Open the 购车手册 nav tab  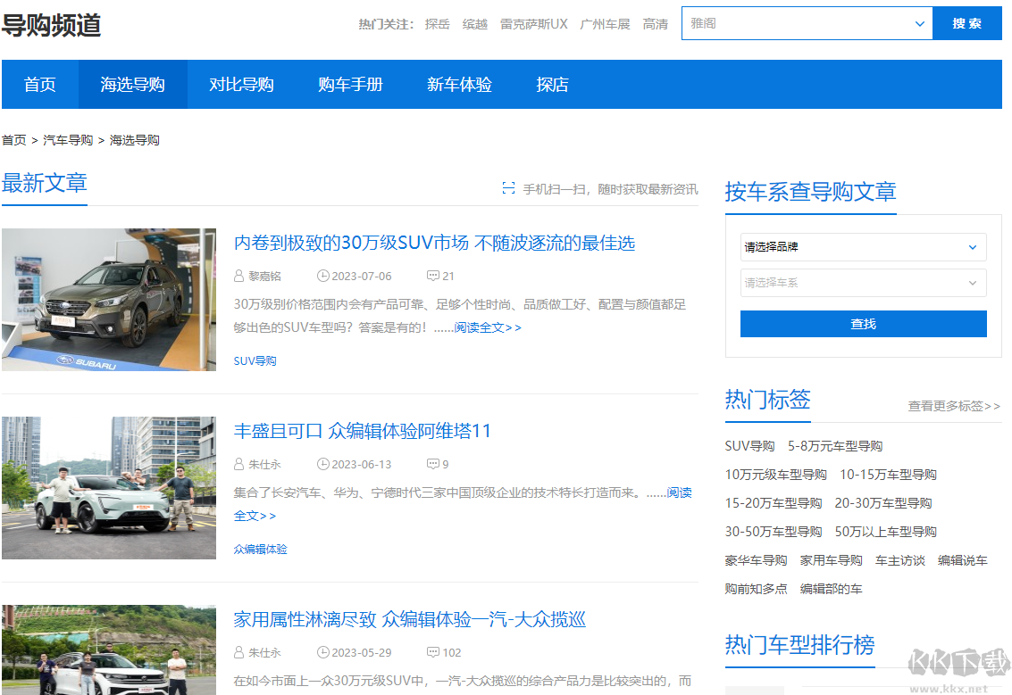pyautogui.click(x=350, y=85)
